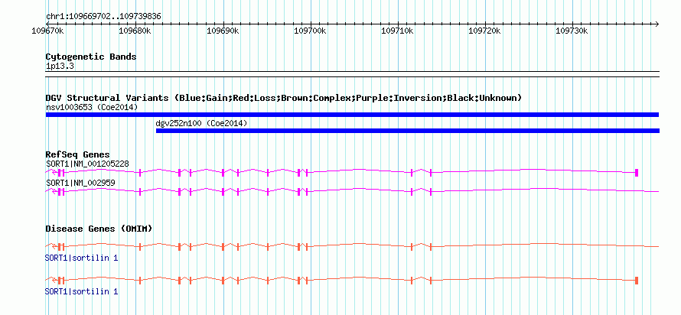The width and height of the screenshot is (681, 315).
Task: Click the ruler's right arrowhead
Action: point(657,24)
